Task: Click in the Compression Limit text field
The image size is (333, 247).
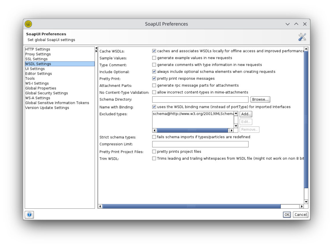Action: pos(200,144)
